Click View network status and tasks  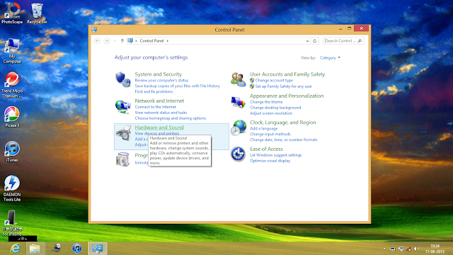coord(161,113)
